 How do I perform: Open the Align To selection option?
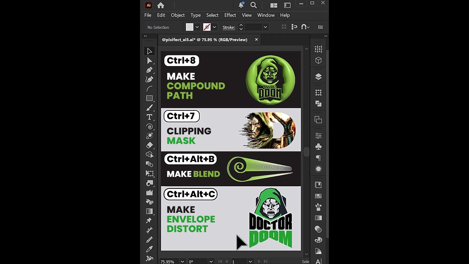point(294,27)
